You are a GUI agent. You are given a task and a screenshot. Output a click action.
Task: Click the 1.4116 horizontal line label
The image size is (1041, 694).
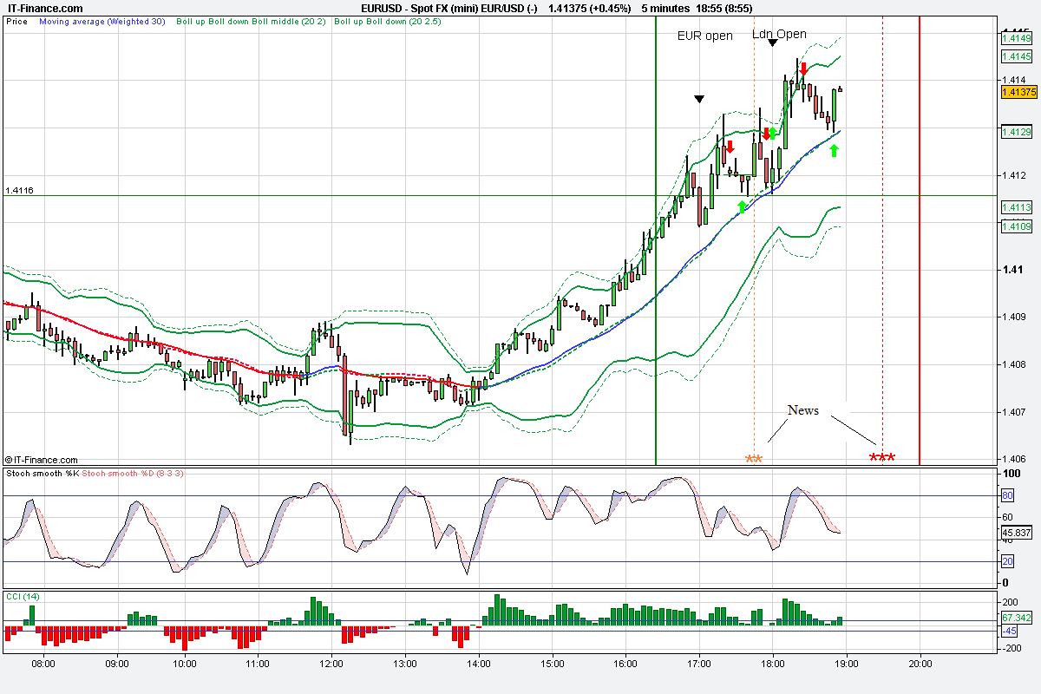[19, 190]
